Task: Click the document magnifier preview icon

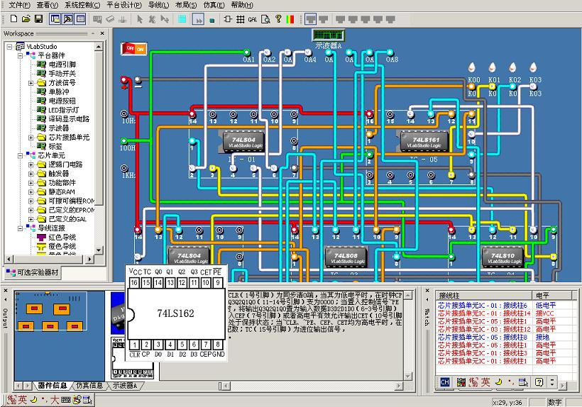Action: [x=265, y=19]
